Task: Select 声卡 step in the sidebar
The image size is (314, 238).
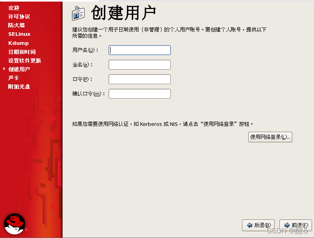Action: 14,78
